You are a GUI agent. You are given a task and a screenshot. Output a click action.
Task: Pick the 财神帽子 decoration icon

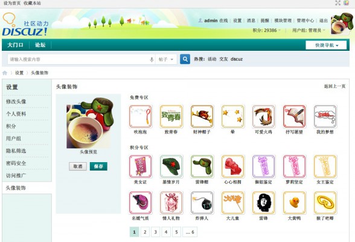click(x=202, y=116)
